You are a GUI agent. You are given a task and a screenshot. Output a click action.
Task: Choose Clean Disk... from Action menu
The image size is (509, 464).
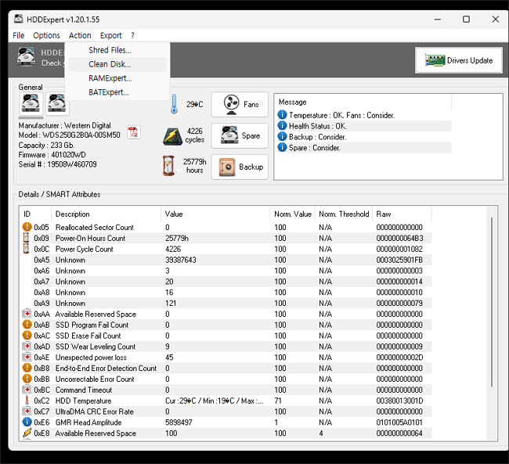click(117, 64)
